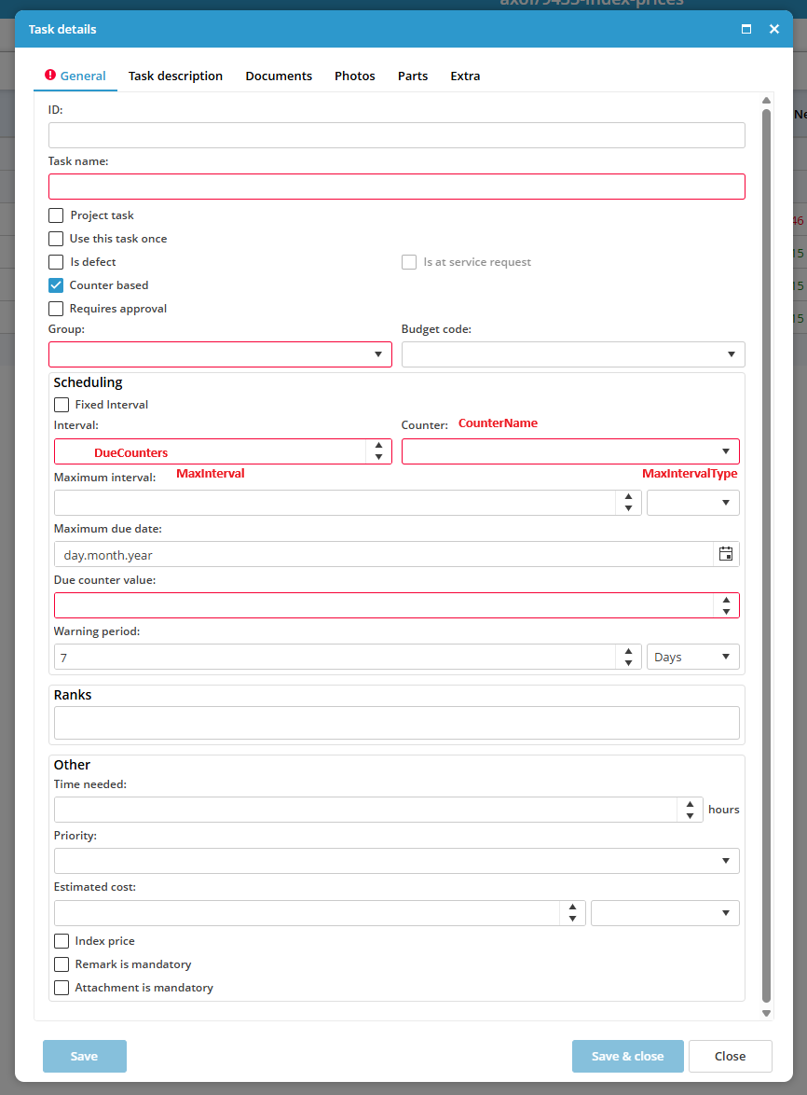This screenshot has height=1095, width=807.
Task: Switch to the Task description tab
Action: click(176, 76)
